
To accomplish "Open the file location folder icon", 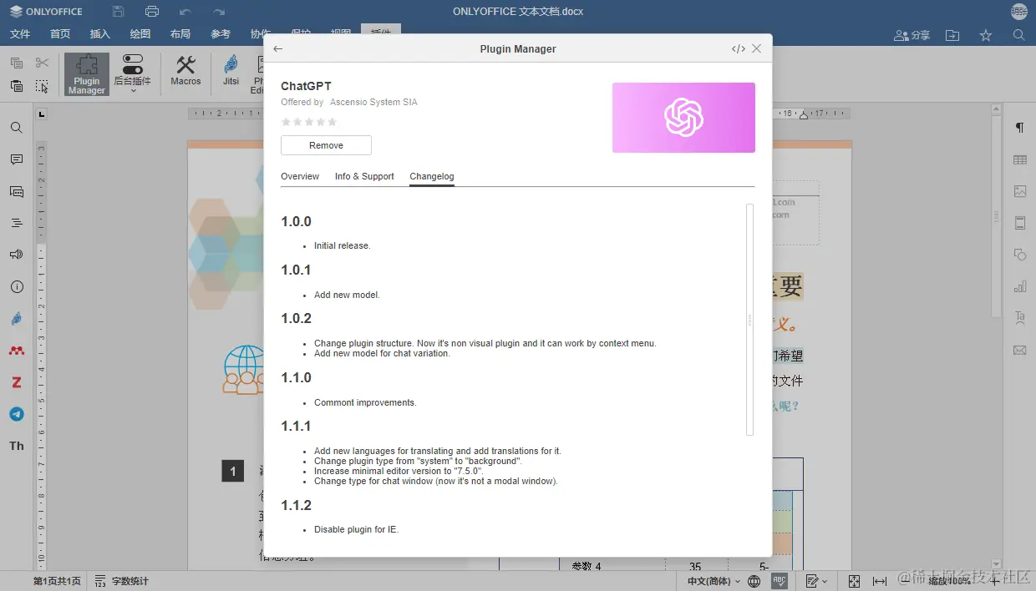I will tap(952, 35).
